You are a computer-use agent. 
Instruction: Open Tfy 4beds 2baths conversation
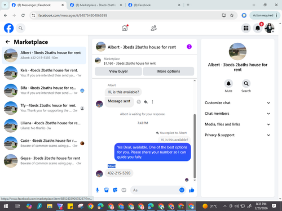point(44,108)
